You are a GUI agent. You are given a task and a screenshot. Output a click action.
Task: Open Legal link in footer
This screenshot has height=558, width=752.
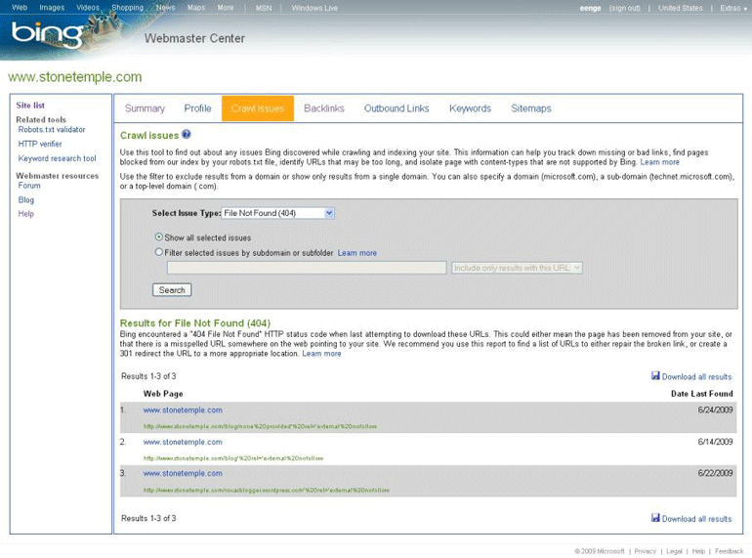click(674, 551)
